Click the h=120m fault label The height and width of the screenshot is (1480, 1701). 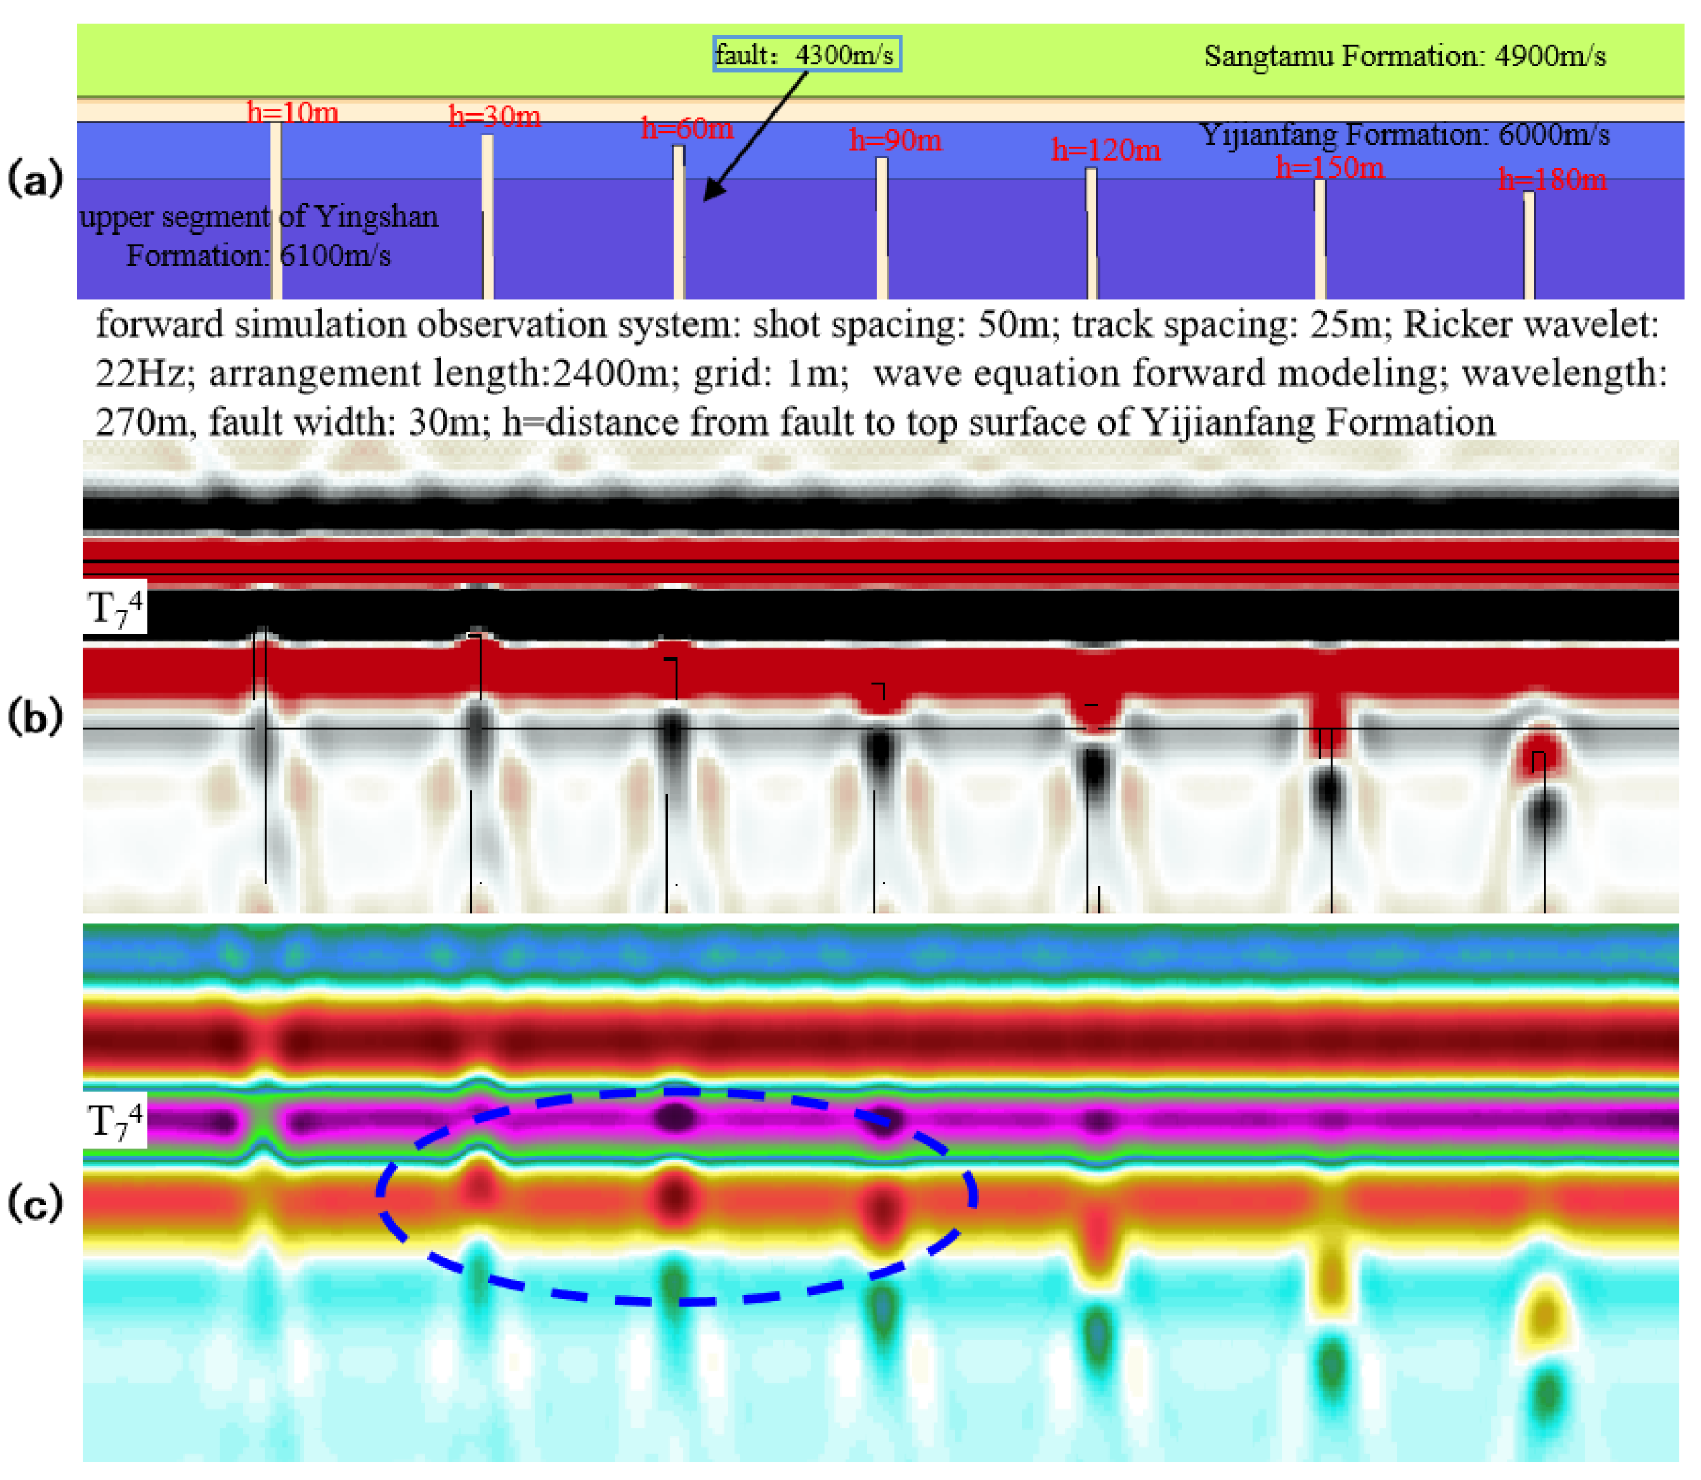(x=1105, y=150)
